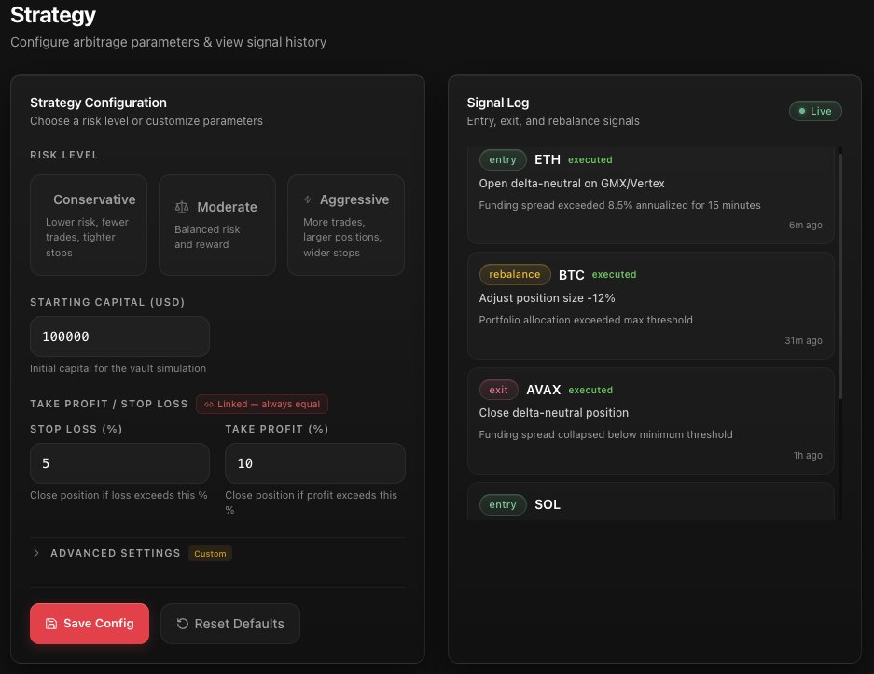Click the ADVANCED SETTINGS label
Screen dimensions: 874x674
coord(116,553)
